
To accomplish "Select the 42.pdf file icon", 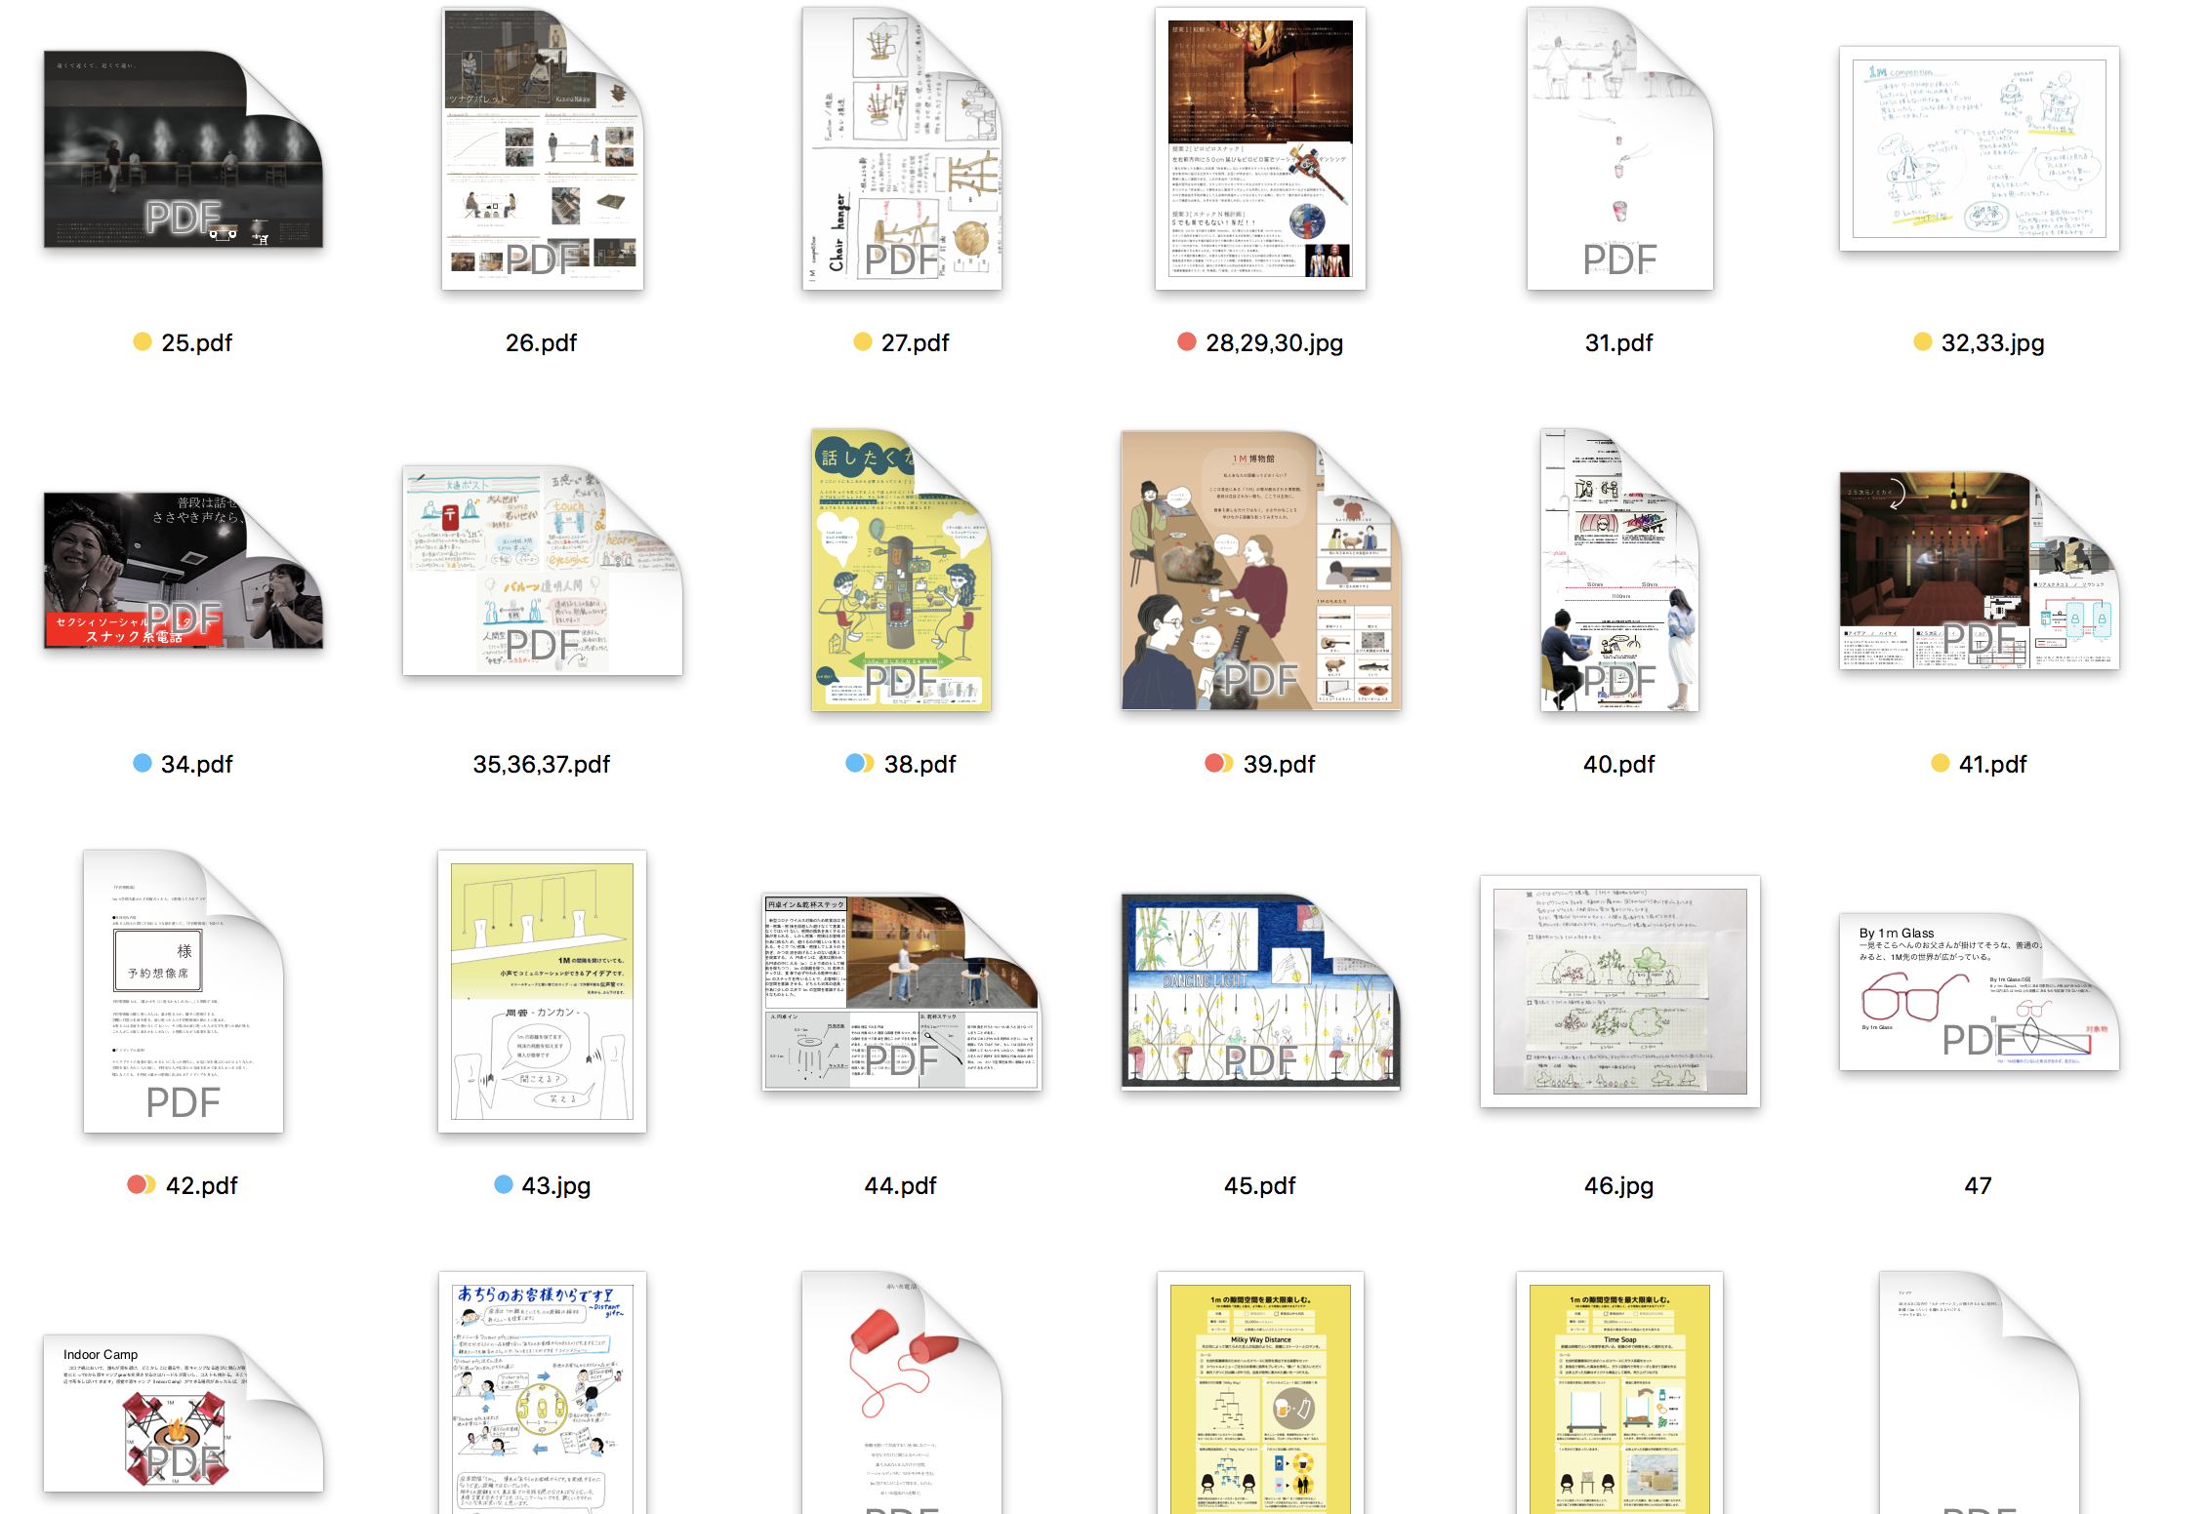I will click(x=183, y=991).
